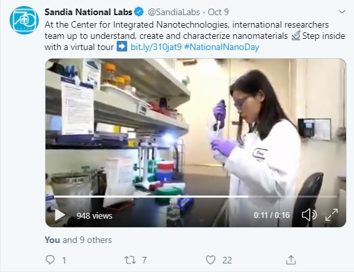This screenshot has height=272, width=354.
Task: Open the #NationalNanoDay hashtag
Action: point(221,47)
